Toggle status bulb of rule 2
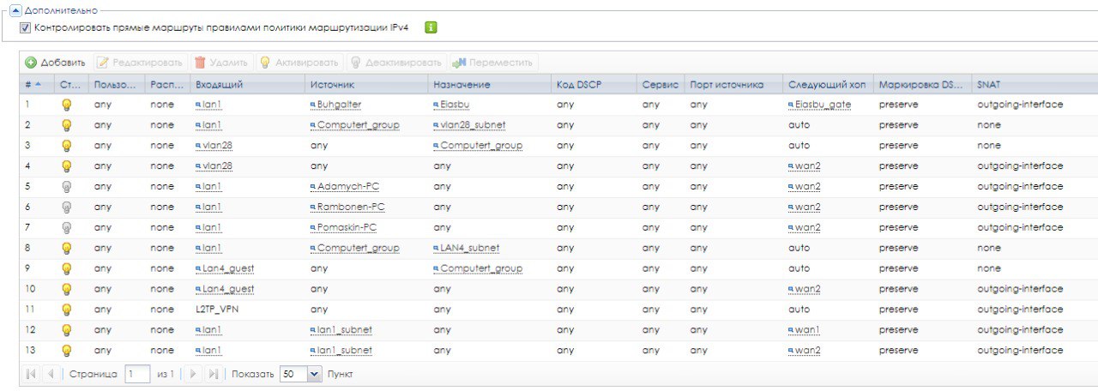This screenshot has width=1098, height=391. pyautogui.click(x=67, y=125)
